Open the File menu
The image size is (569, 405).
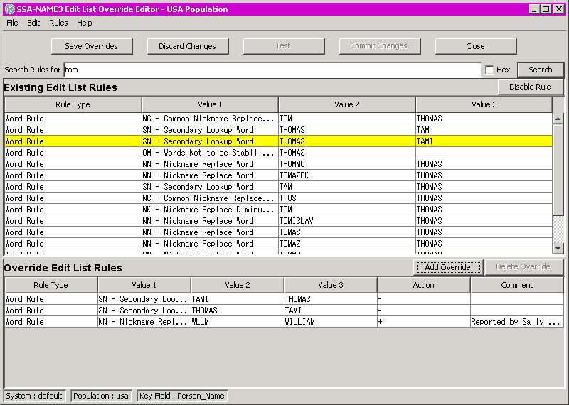pos(12,23)
